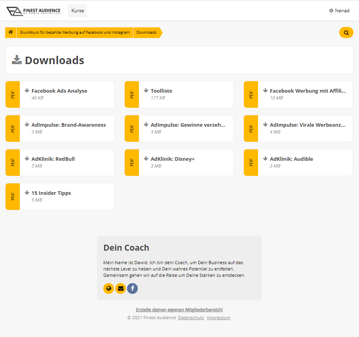Screen dimensions: 359x337
Task: Click the download arrow for 15 Insider Tipps
Action: [27, 193]
